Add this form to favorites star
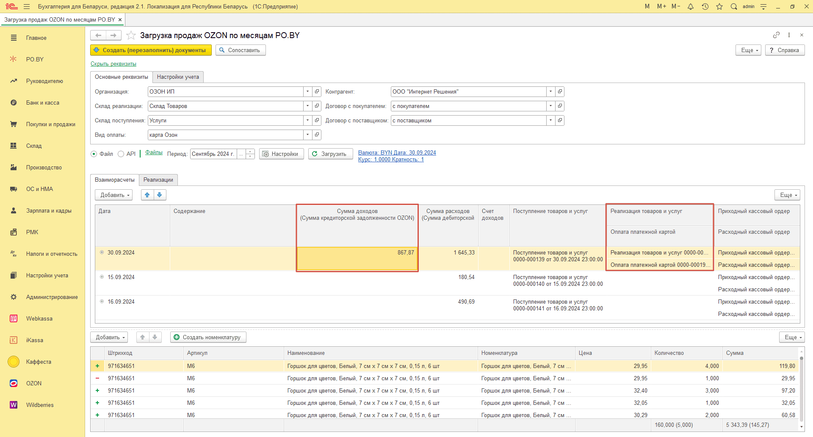Screen dimensions: 813x437 [131, 35]
